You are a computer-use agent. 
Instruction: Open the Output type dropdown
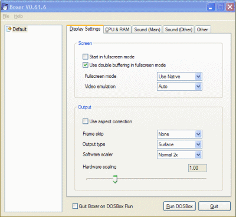coord(179,144)
